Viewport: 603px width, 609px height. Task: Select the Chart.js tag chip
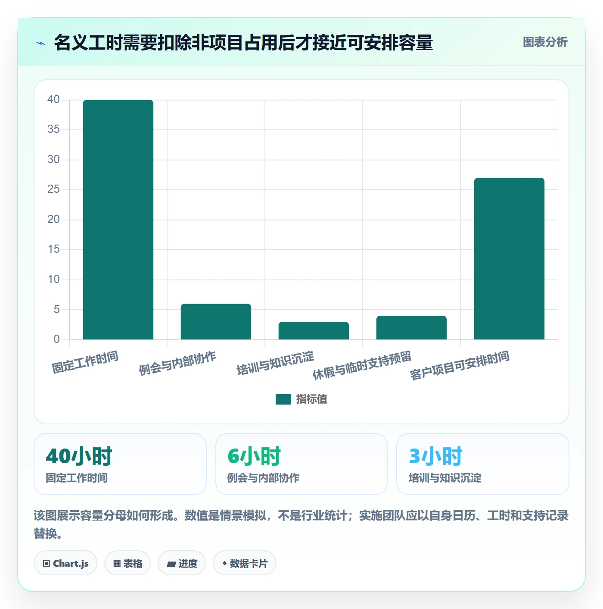click(x=65, y=563)
